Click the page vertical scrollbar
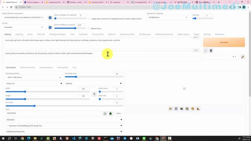The image size is (251, 141). click(250, 54)
